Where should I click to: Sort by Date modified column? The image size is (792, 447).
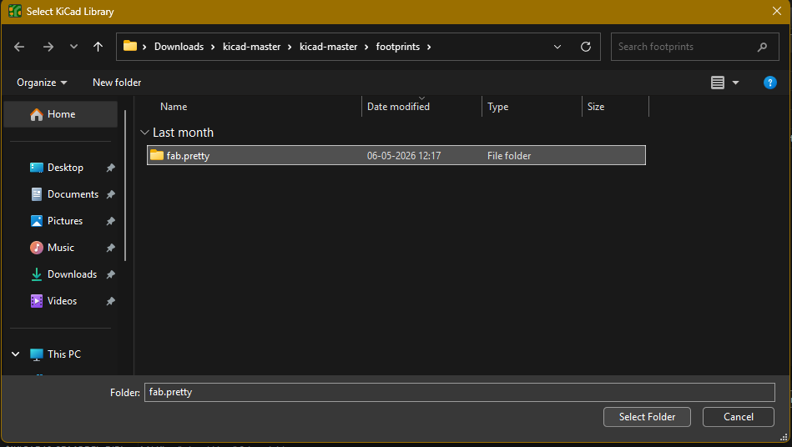[399, 107]
